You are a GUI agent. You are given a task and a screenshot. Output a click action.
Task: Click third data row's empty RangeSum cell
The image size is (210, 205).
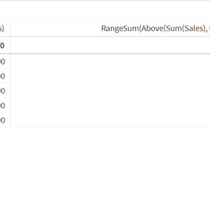(x=110, y=91)
